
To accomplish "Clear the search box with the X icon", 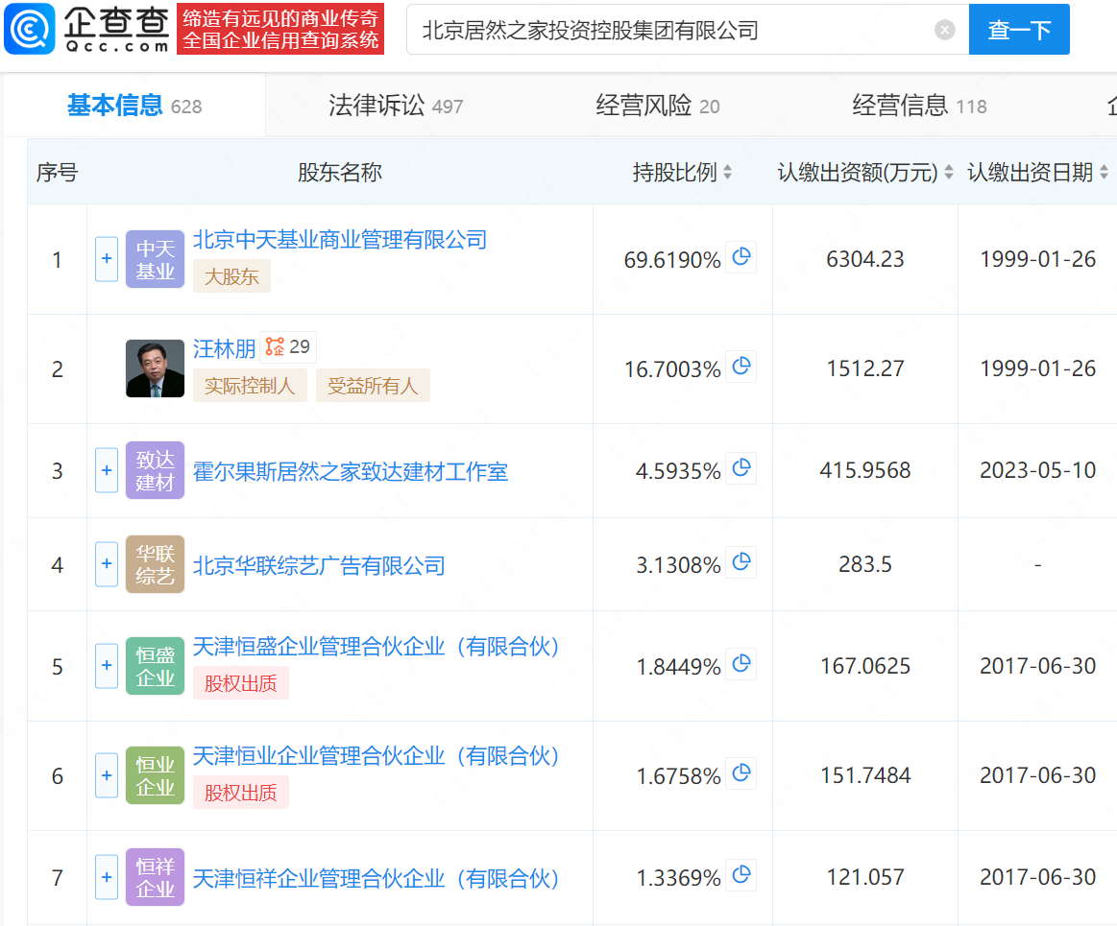I will click(945, 30).
